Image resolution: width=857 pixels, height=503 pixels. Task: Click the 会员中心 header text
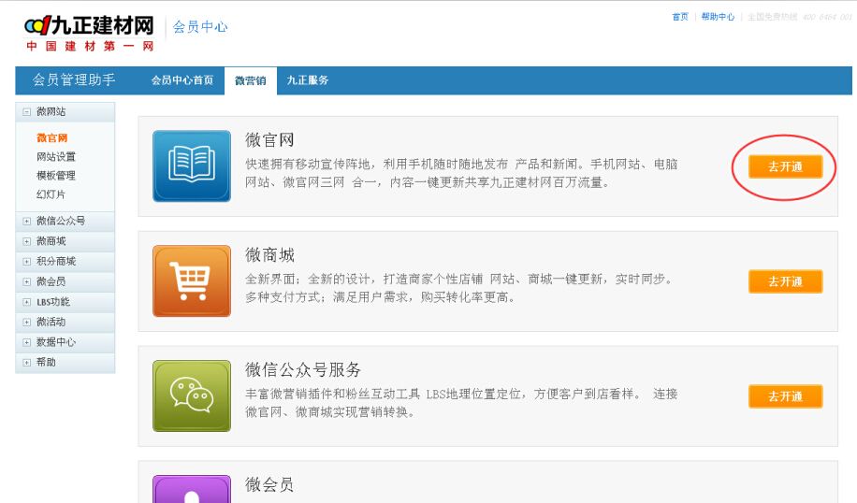200,27
